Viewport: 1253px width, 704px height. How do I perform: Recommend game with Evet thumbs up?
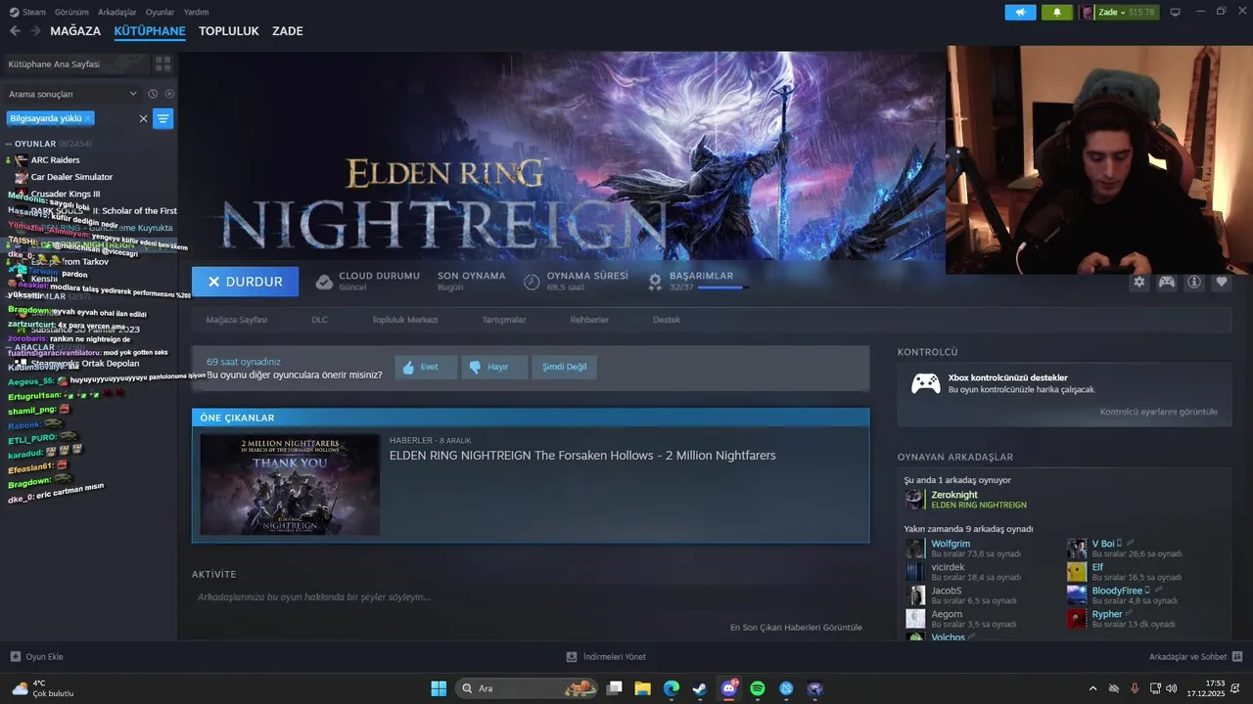pyautogui.click(x=426, y=368)
